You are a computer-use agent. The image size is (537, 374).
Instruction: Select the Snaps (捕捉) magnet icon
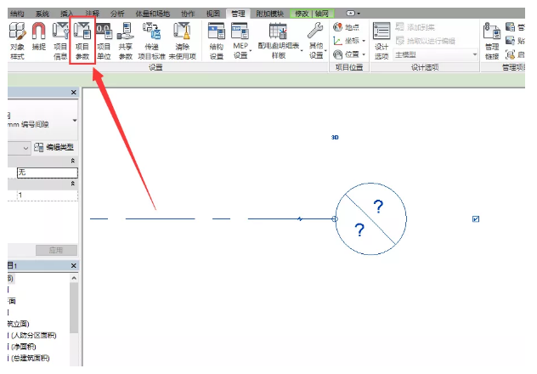(38, 40)
